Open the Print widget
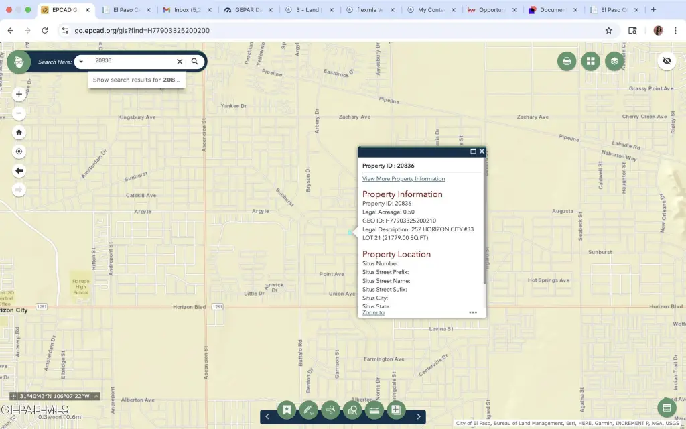The height and width of the screenshot is (429, 686). [567, 62]
